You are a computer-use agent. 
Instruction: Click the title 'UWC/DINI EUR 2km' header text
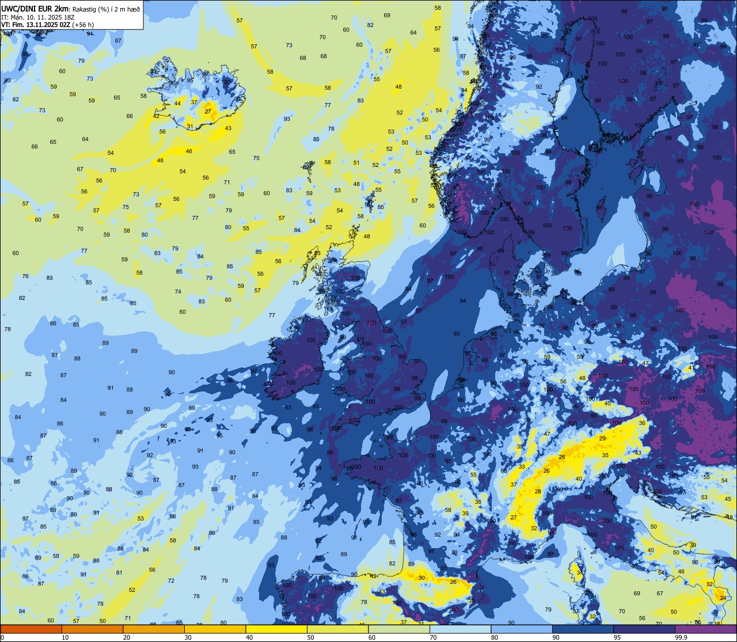click(35, 9)
